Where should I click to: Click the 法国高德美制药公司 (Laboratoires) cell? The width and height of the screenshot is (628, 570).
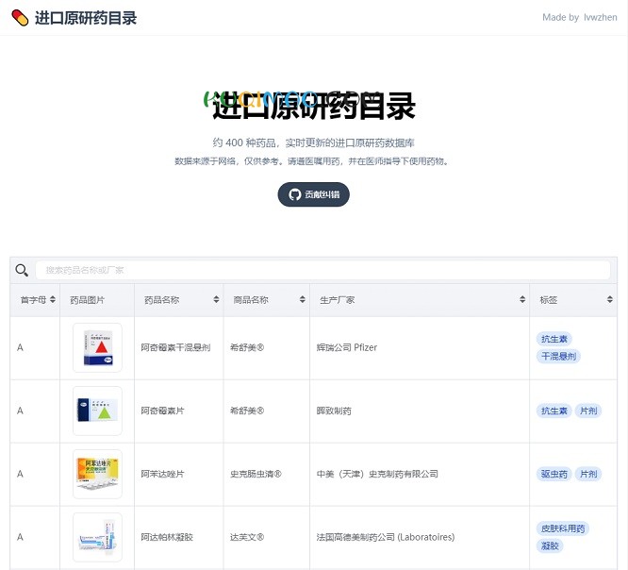pyautogui.click(x=386, y=537)
